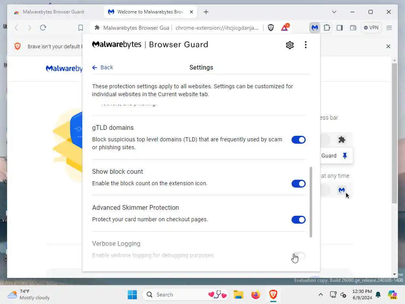Enable the Verbose Logging toggle
The image size is (405, 304).
click(x=298, y=256)
